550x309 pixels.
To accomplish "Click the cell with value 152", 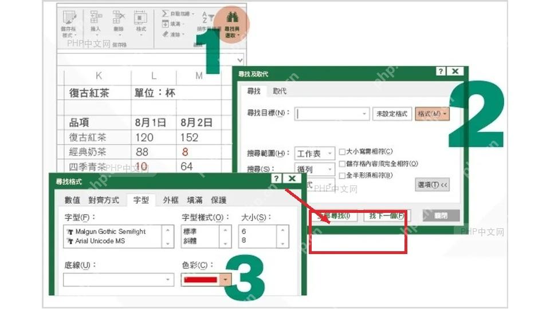I will point(199,137).
